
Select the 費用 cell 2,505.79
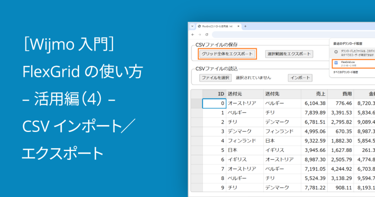pos(340,159)
